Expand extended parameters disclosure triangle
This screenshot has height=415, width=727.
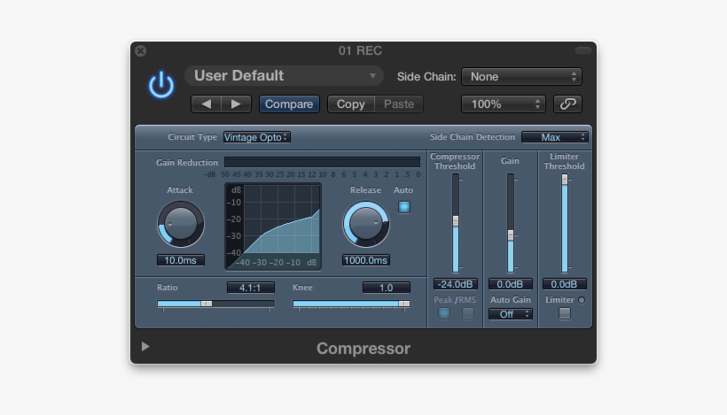[145, 346]
